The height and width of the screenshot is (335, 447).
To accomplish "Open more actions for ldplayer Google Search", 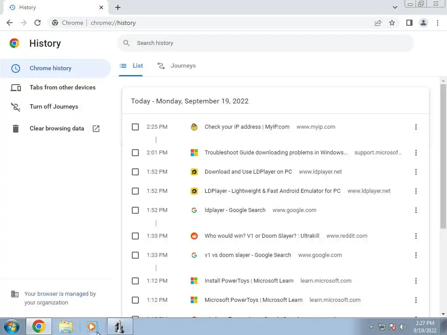I will pos(416,210).
